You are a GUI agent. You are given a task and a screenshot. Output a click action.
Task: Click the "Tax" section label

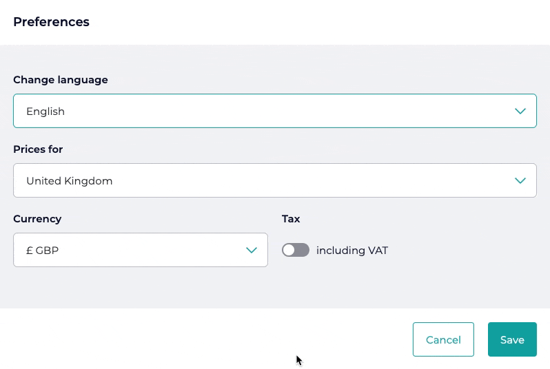291,219
